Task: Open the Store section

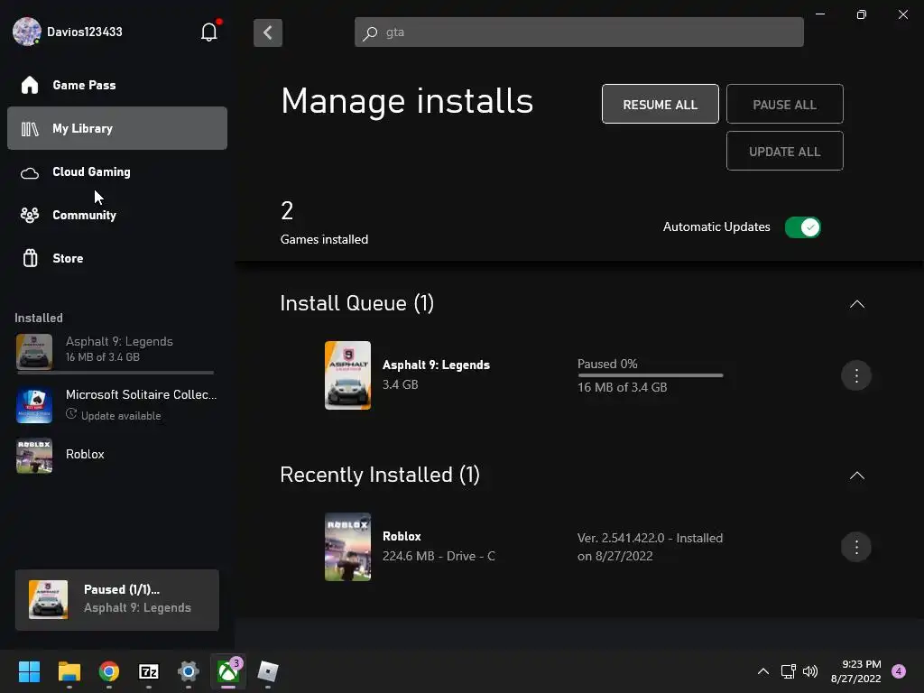Action: click(x=117, y=258)
